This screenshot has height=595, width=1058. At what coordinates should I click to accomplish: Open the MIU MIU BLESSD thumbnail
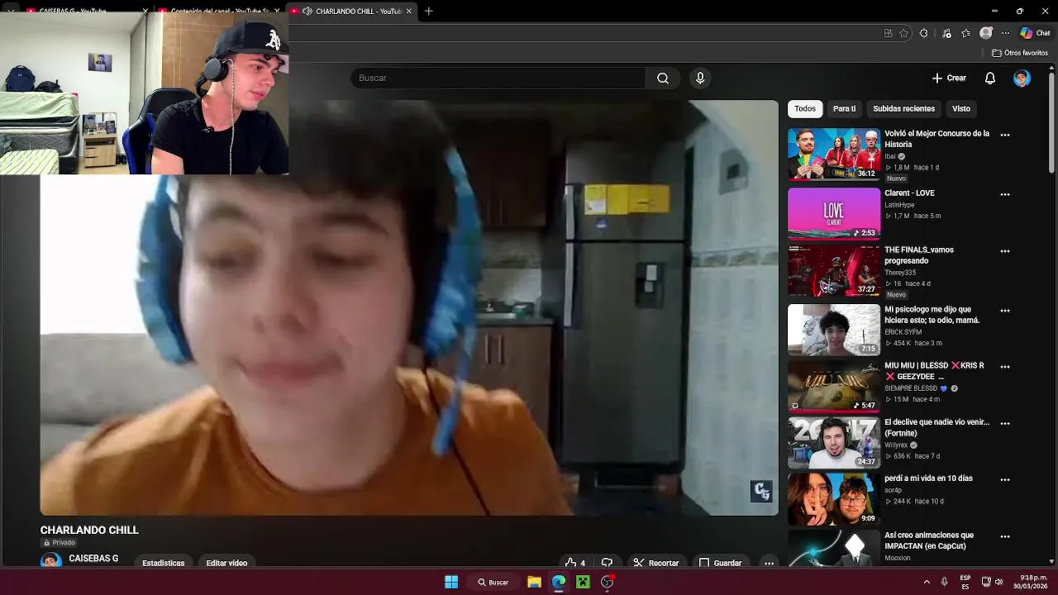[834, 386]
